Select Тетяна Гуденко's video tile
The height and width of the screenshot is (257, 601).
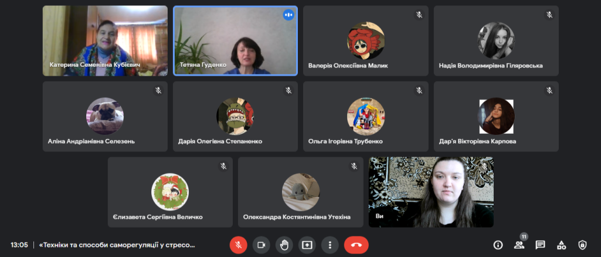tap(235, 40)
